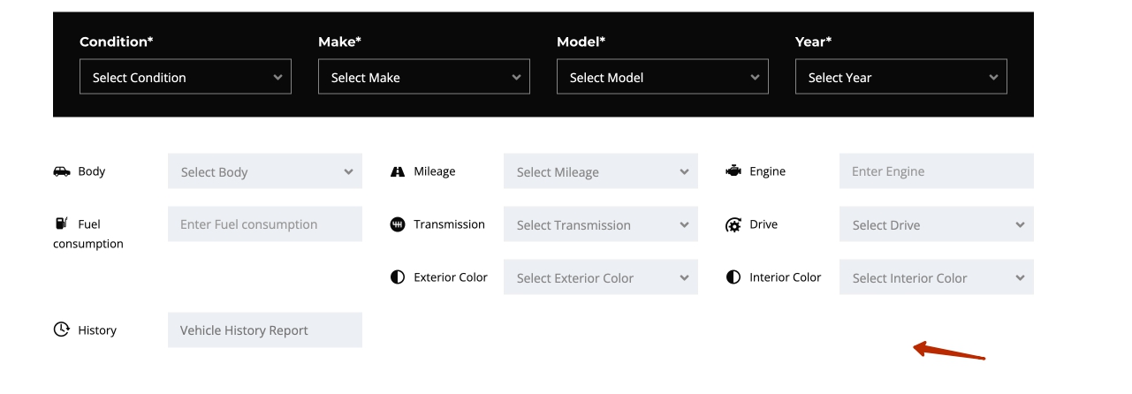Viewport: 1132px width, 394px height.
Task: Open the Select Exterior Color dropdown
Action: [x=601, y=277]
